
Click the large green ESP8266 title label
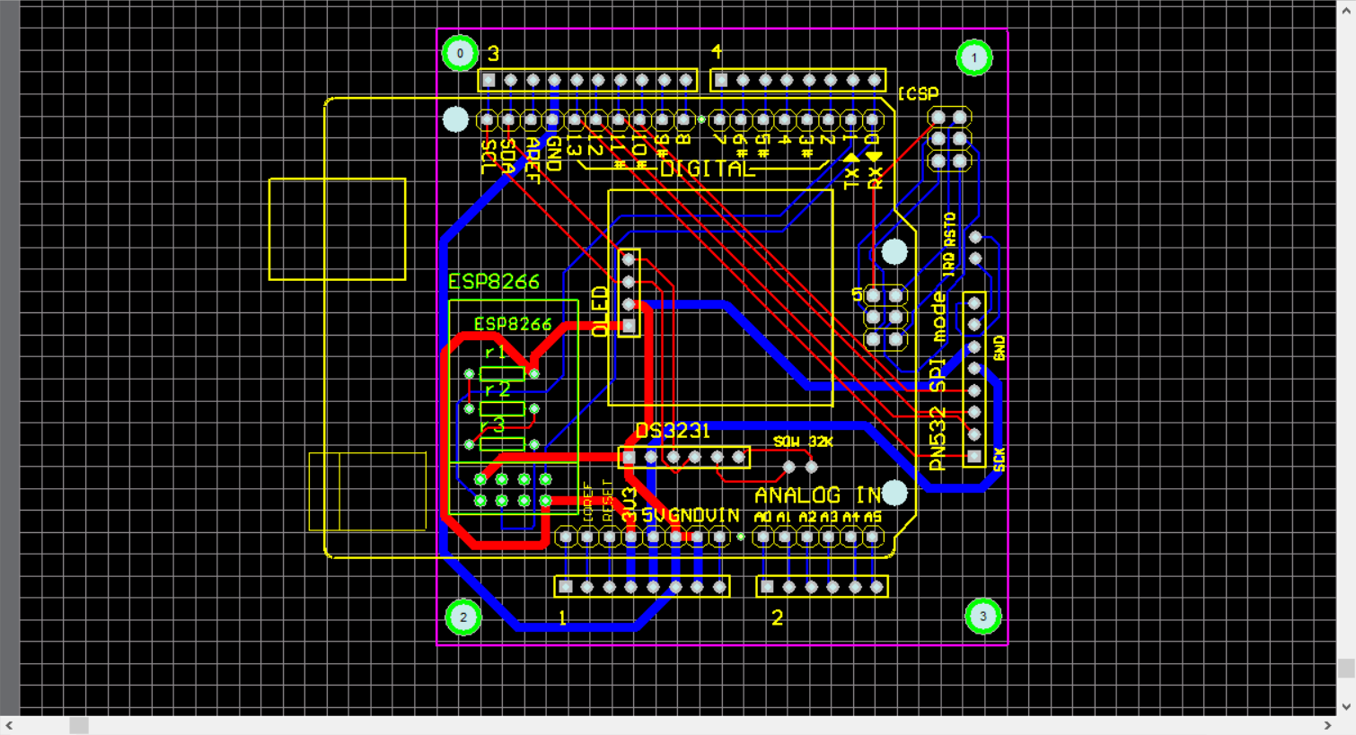[493, 282]
